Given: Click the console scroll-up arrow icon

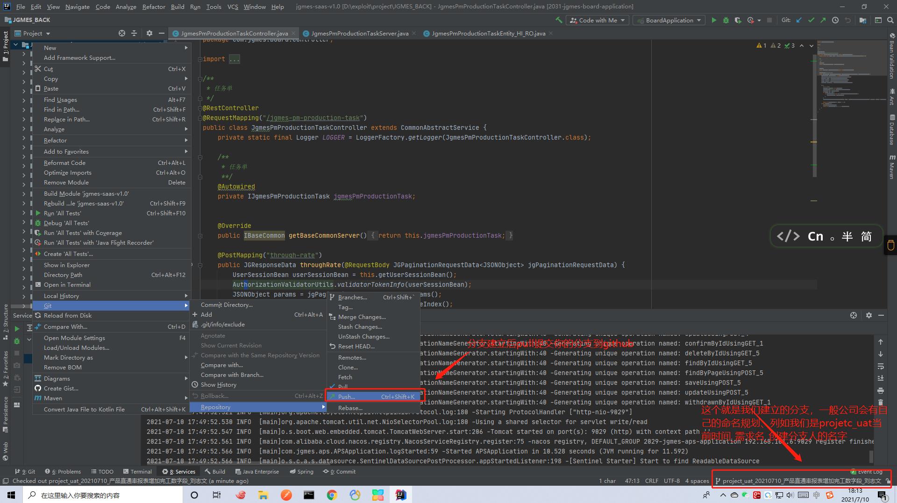Looking at the screenshot, I should pos(880,342).
